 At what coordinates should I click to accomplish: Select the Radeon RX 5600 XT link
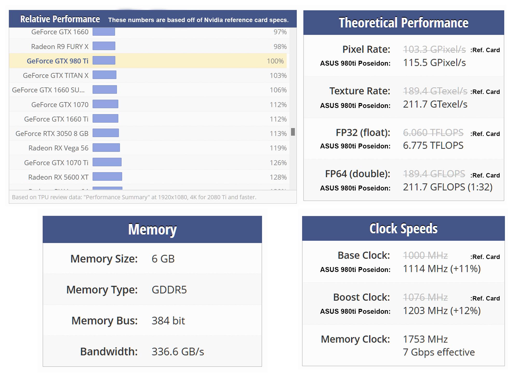[58, 177]
